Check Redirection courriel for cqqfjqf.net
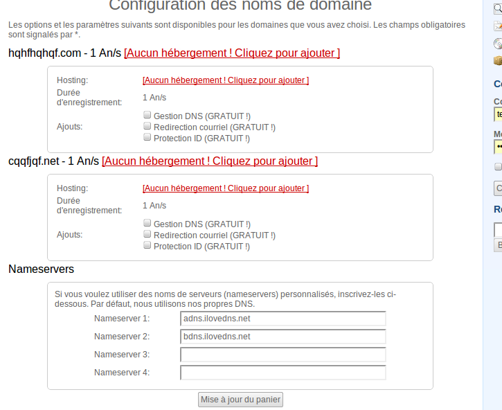 pos(147,235)
